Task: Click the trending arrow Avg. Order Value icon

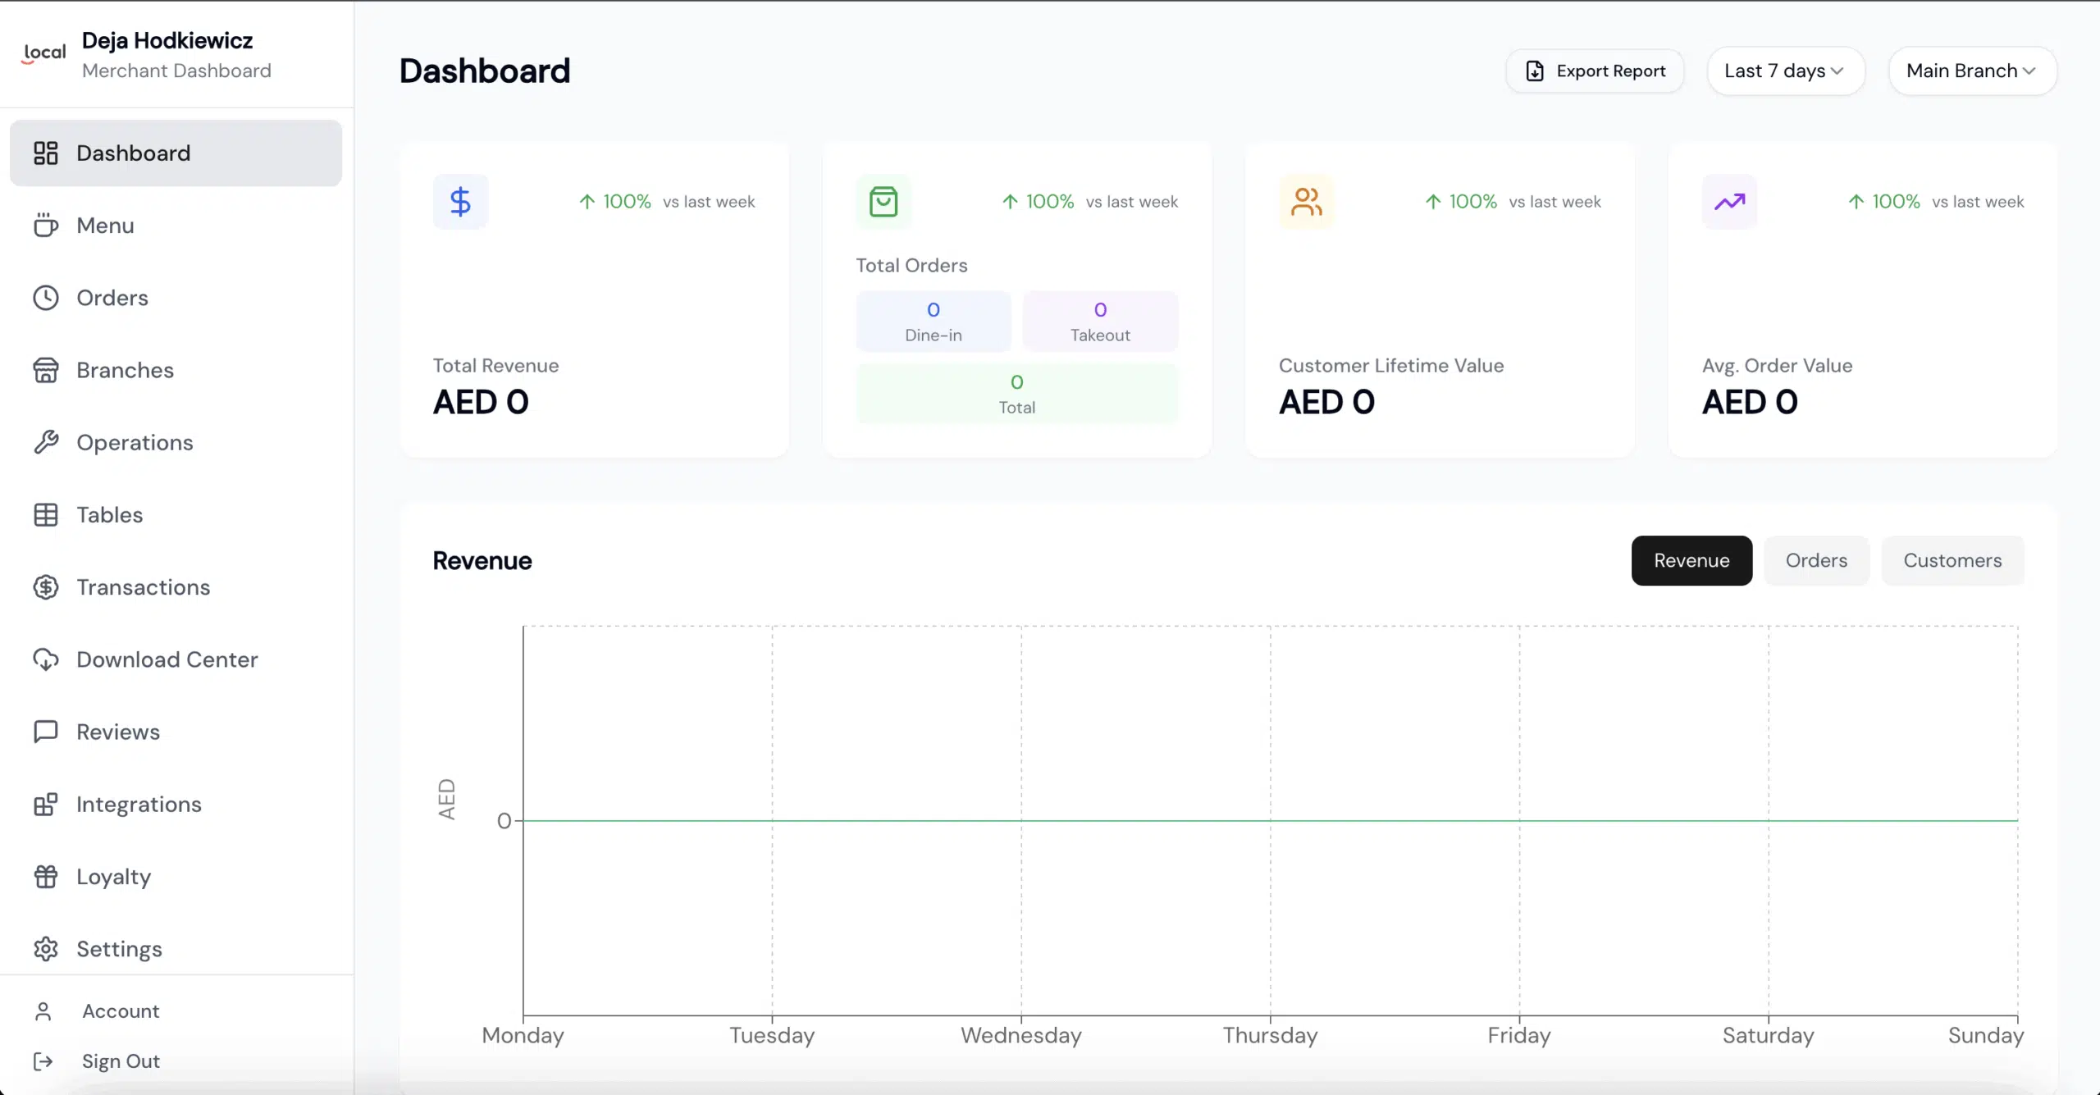Action: 1729,202
